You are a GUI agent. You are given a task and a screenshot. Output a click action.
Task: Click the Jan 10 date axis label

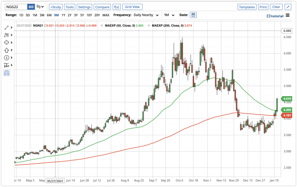tap(274, 180)
